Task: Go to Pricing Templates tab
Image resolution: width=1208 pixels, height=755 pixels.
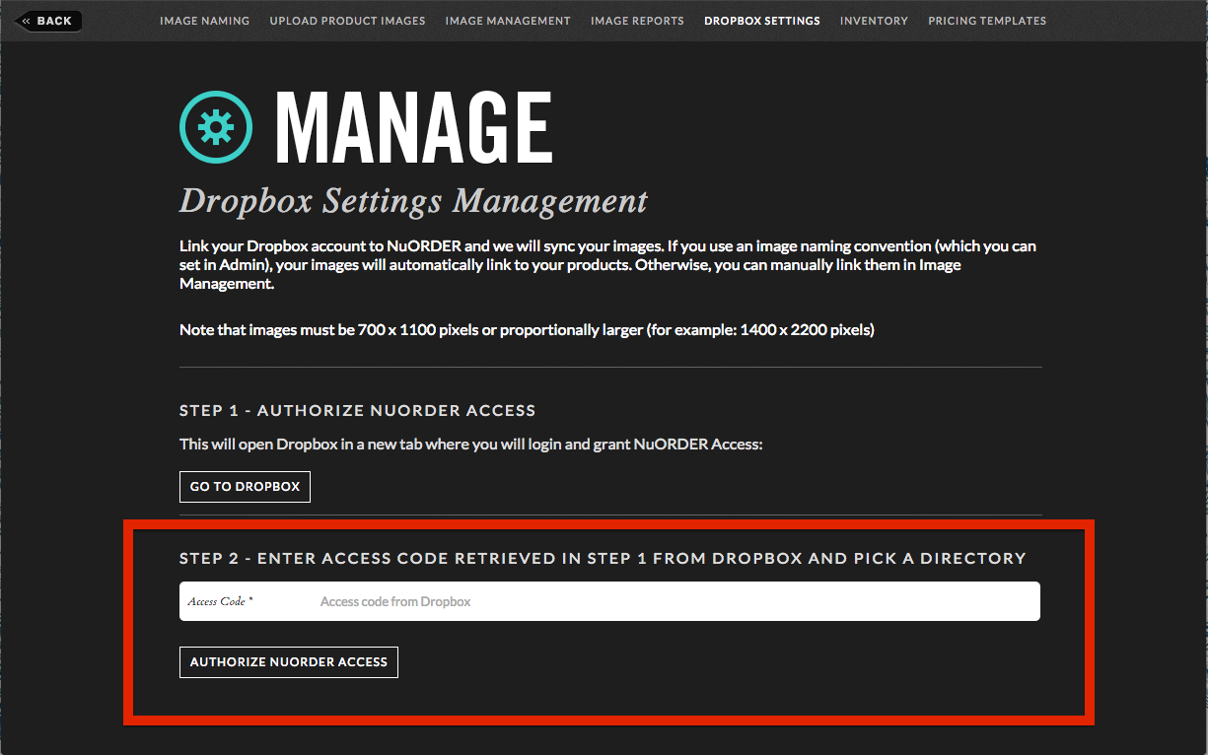Action: pos(987,21)
